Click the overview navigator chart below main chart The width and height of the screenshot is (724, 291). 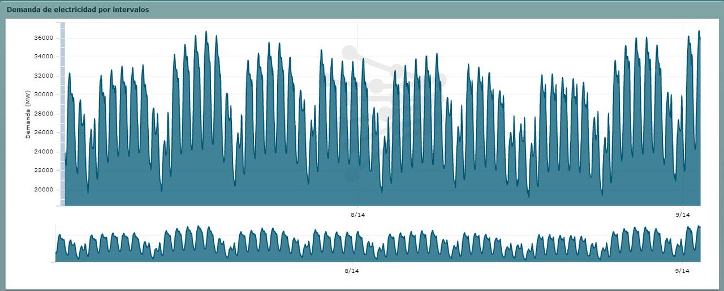coord(378,243)
